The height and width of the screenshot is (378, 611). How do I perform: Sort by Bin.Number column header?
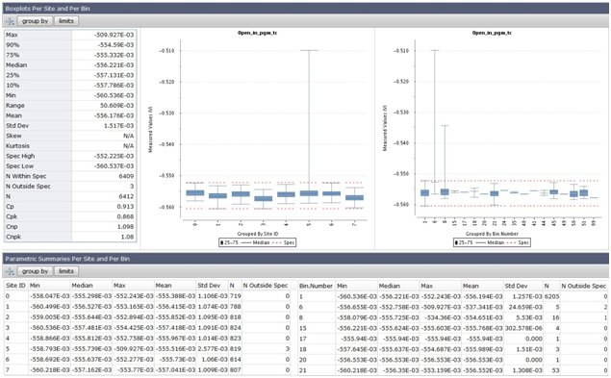[x=316, y=286]
